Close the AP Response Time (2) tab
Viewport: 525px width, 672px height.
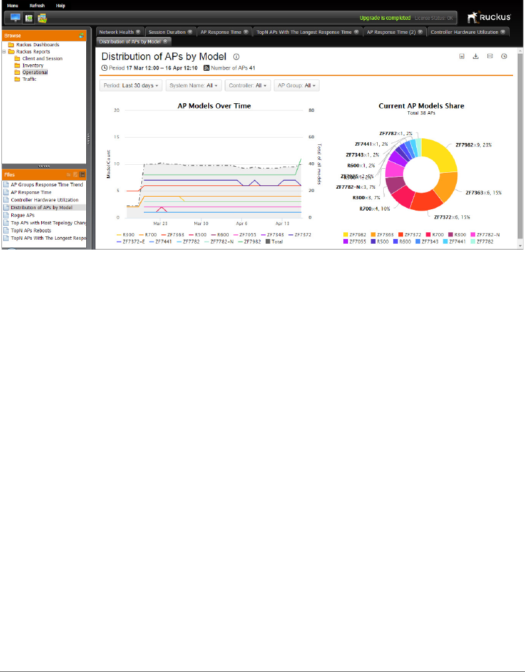click(x=420, y=32)
